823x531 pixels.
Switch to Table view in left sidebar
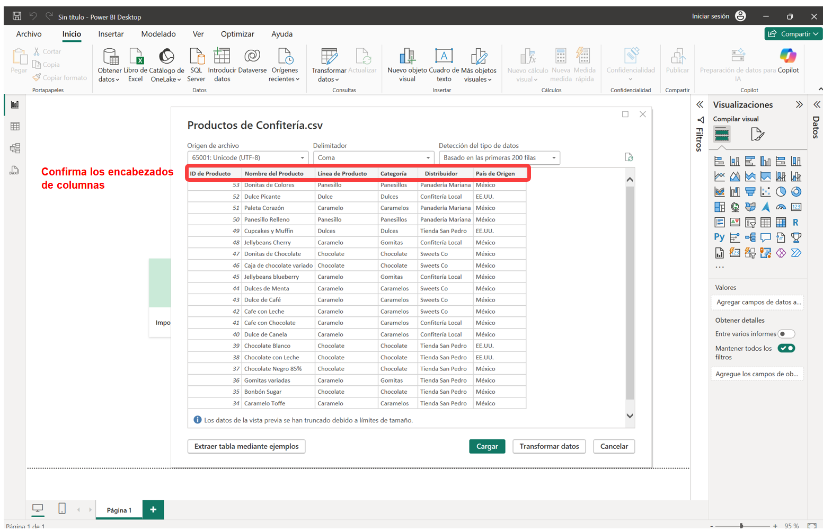click(15, 126)
